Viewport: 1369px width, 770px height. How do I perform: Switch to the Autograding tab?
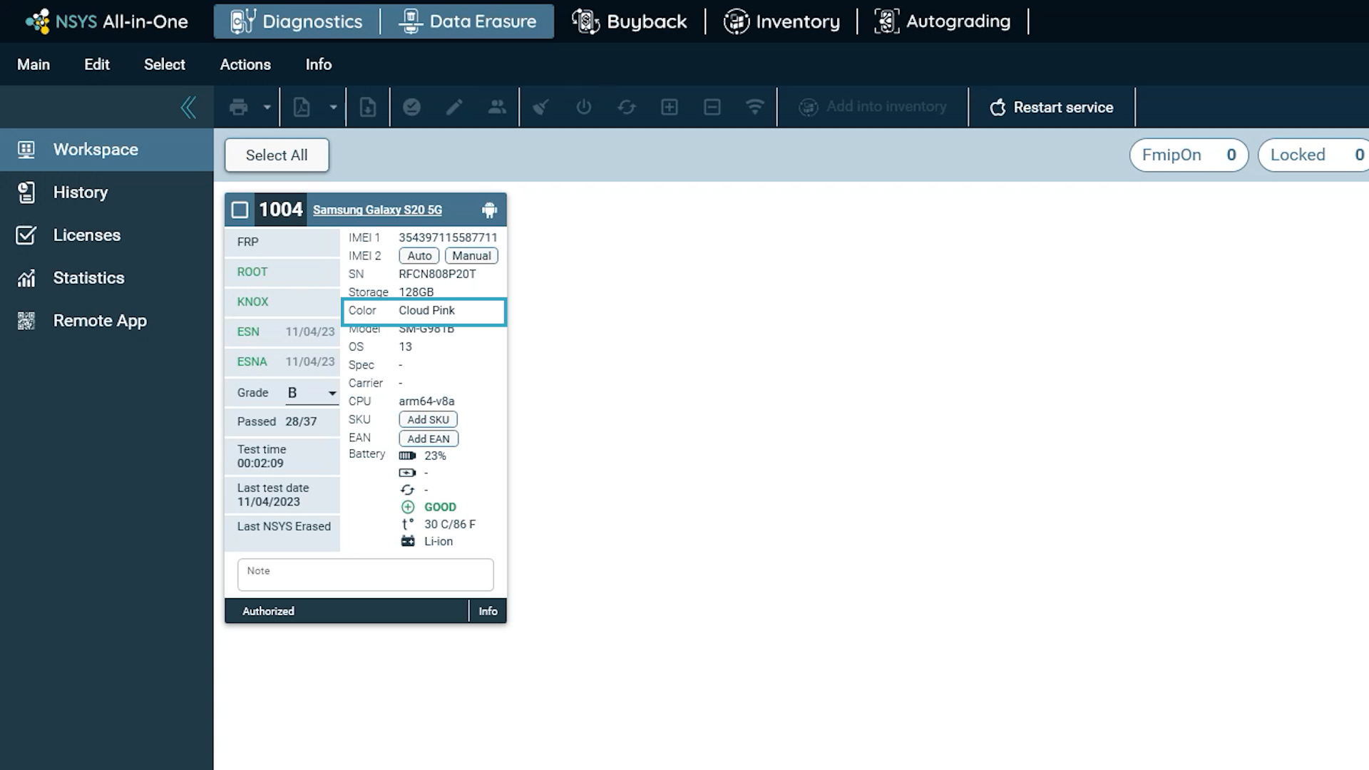(x=943, y=21)
